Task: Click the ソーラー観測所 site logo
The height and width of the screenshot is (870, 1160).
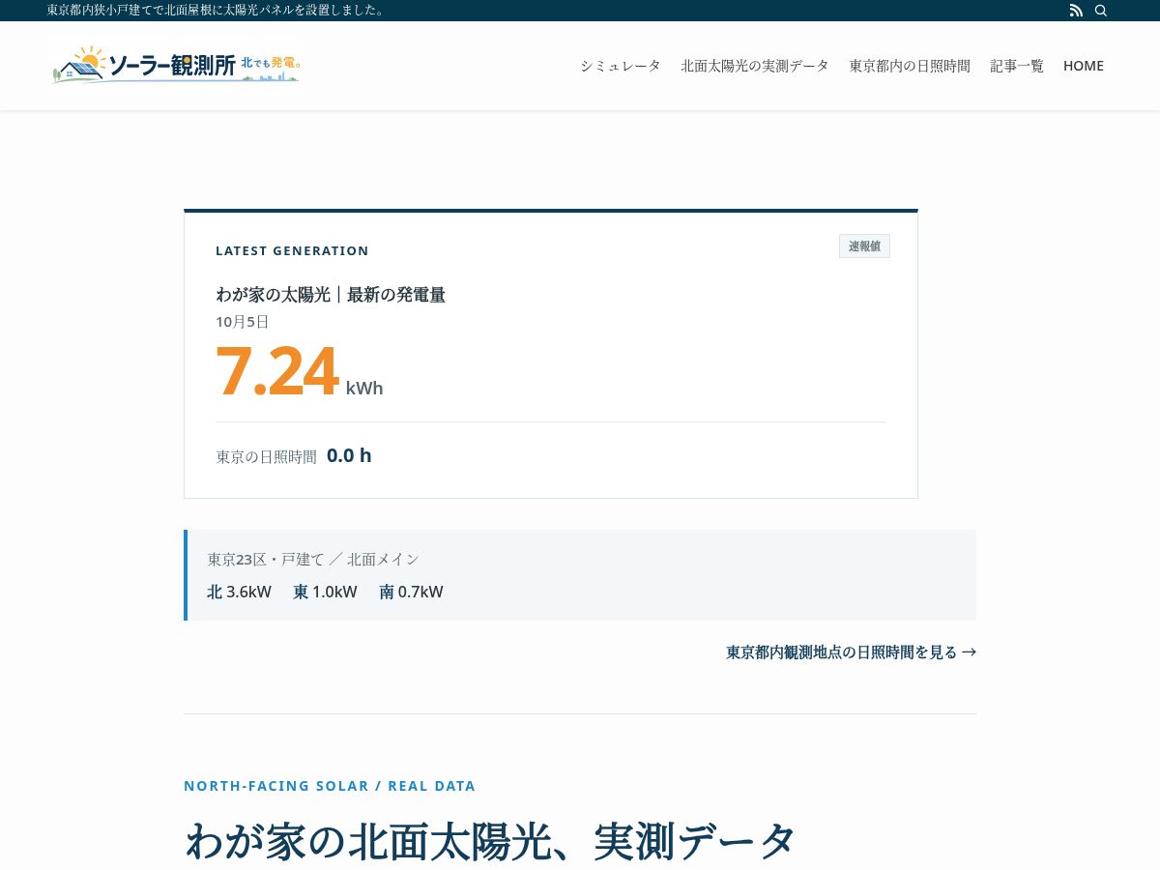Action: pos(176,65)
